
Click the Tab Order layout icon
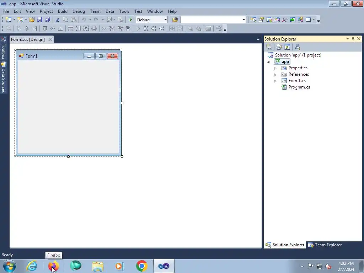coord(208,28)
